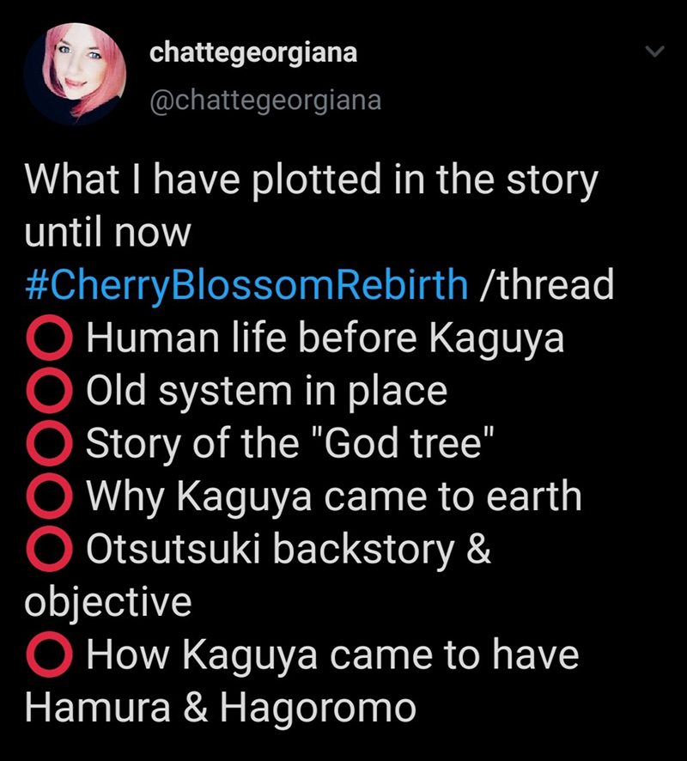687x761 pixels.
Task: Click the "Otsutsuki backstory &" text
Action: coord(289,550)
